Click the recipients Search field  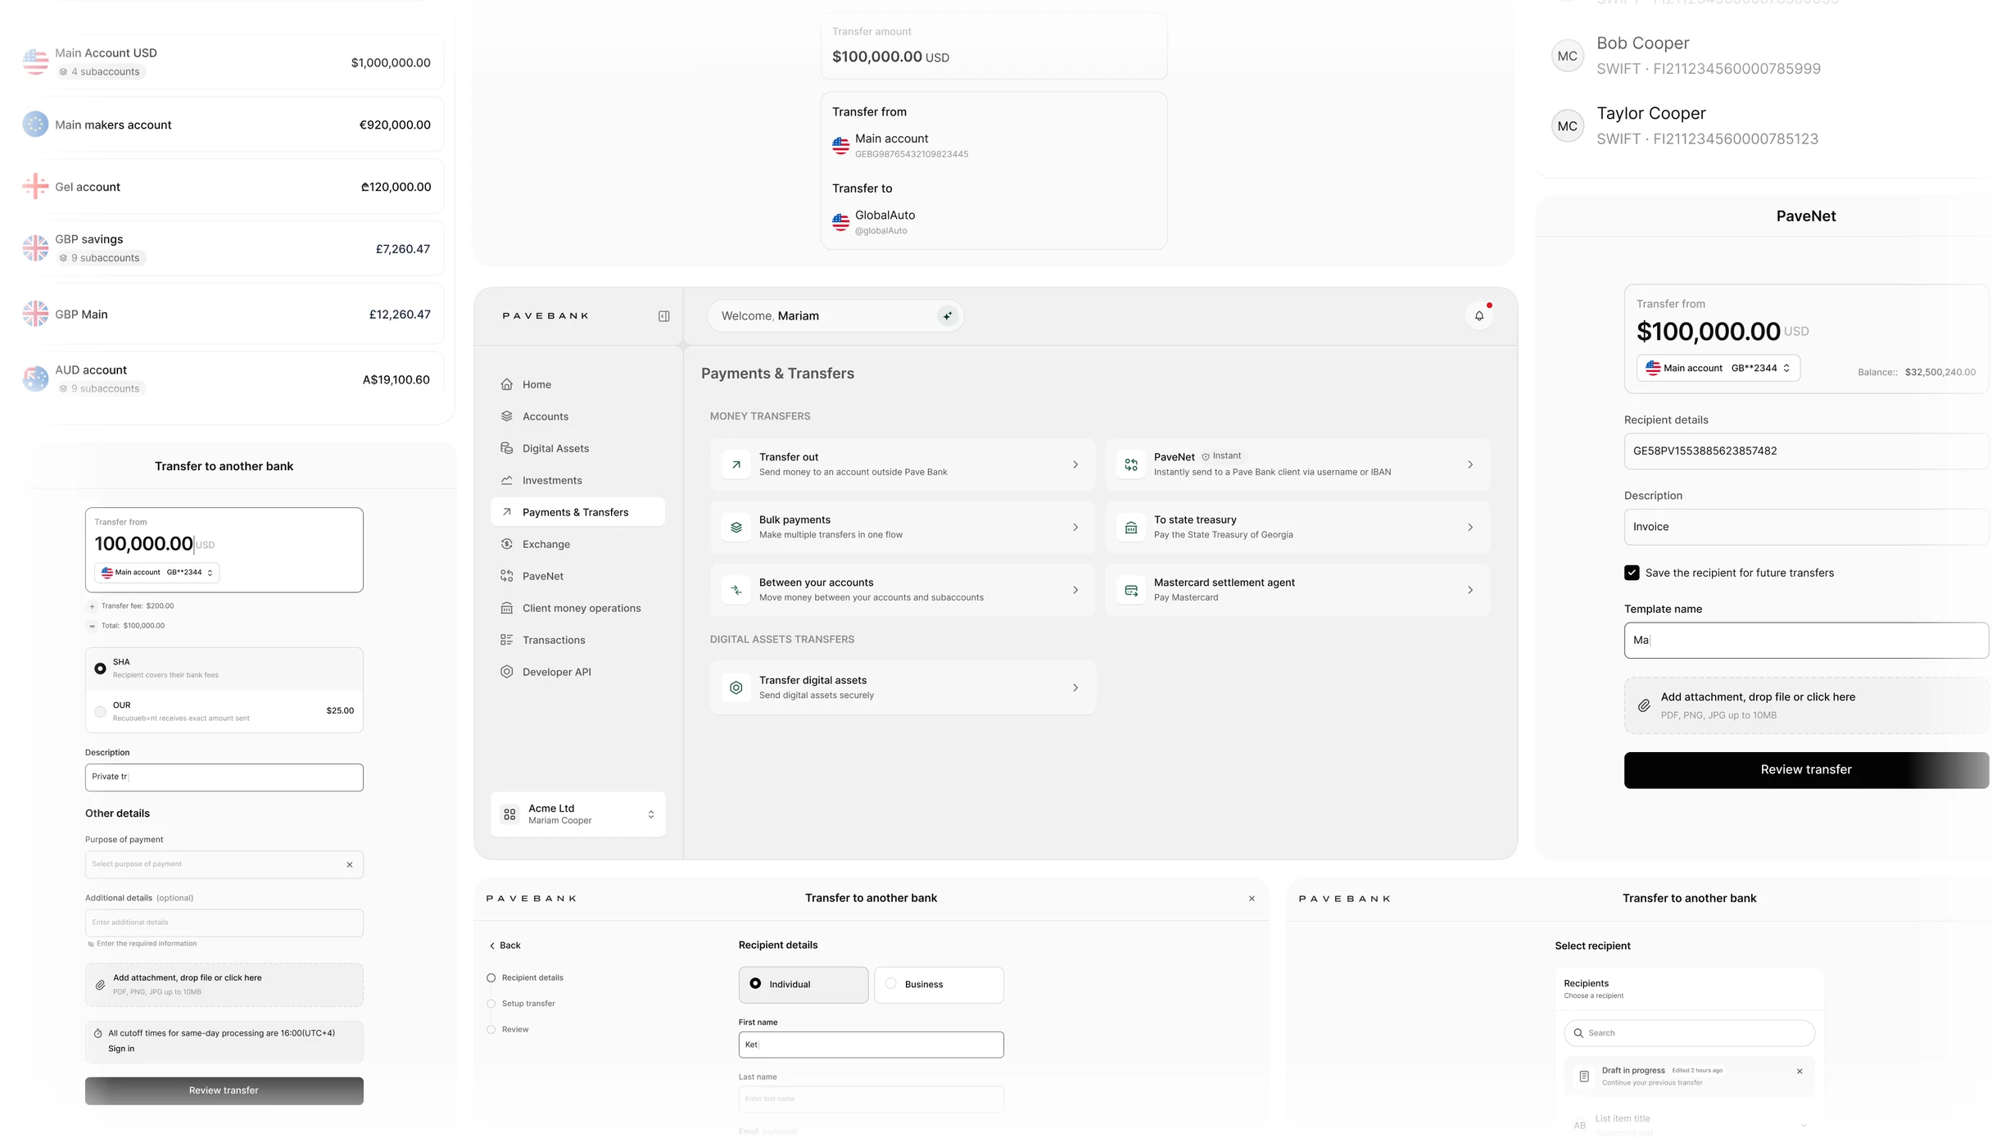pos(1689,1033)
